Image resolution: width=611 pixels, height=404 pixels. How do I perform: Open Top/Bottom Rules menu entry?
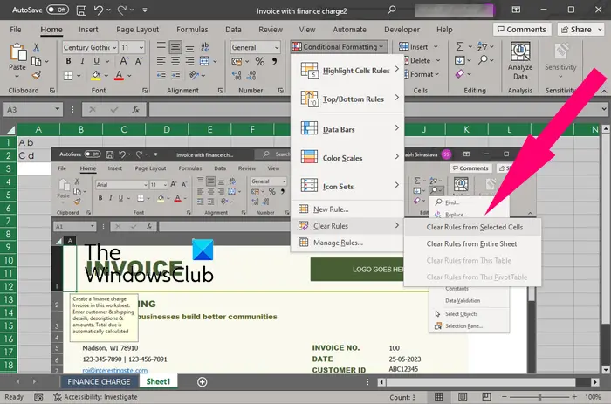tap(348, 99)
